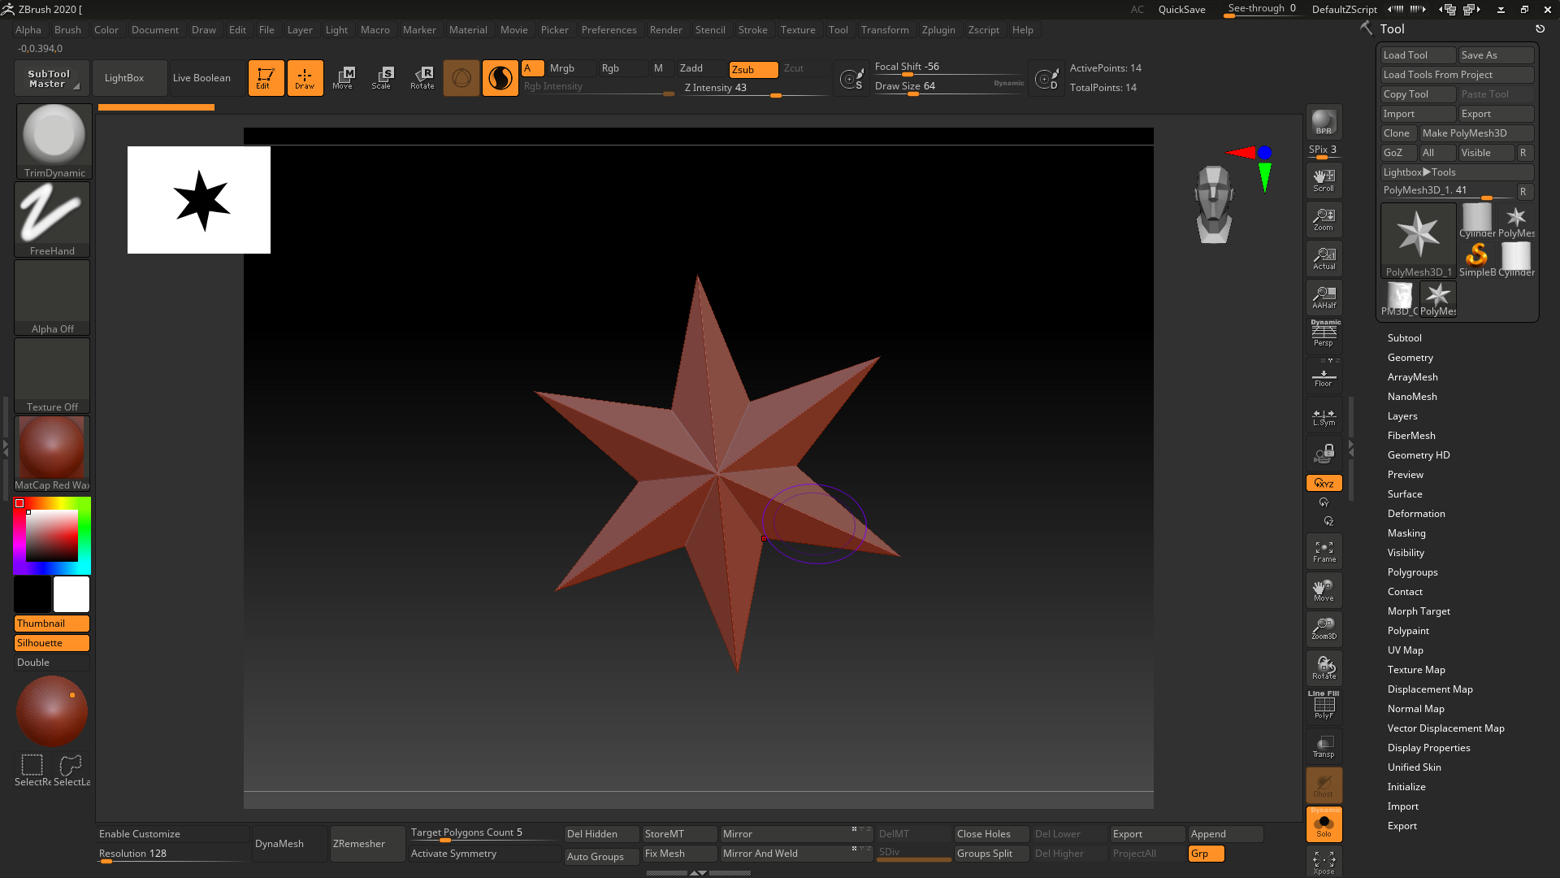Click the star alpha brush thumbnail
The height and width of the screenshot is (878, 1560).
(199, 201)
